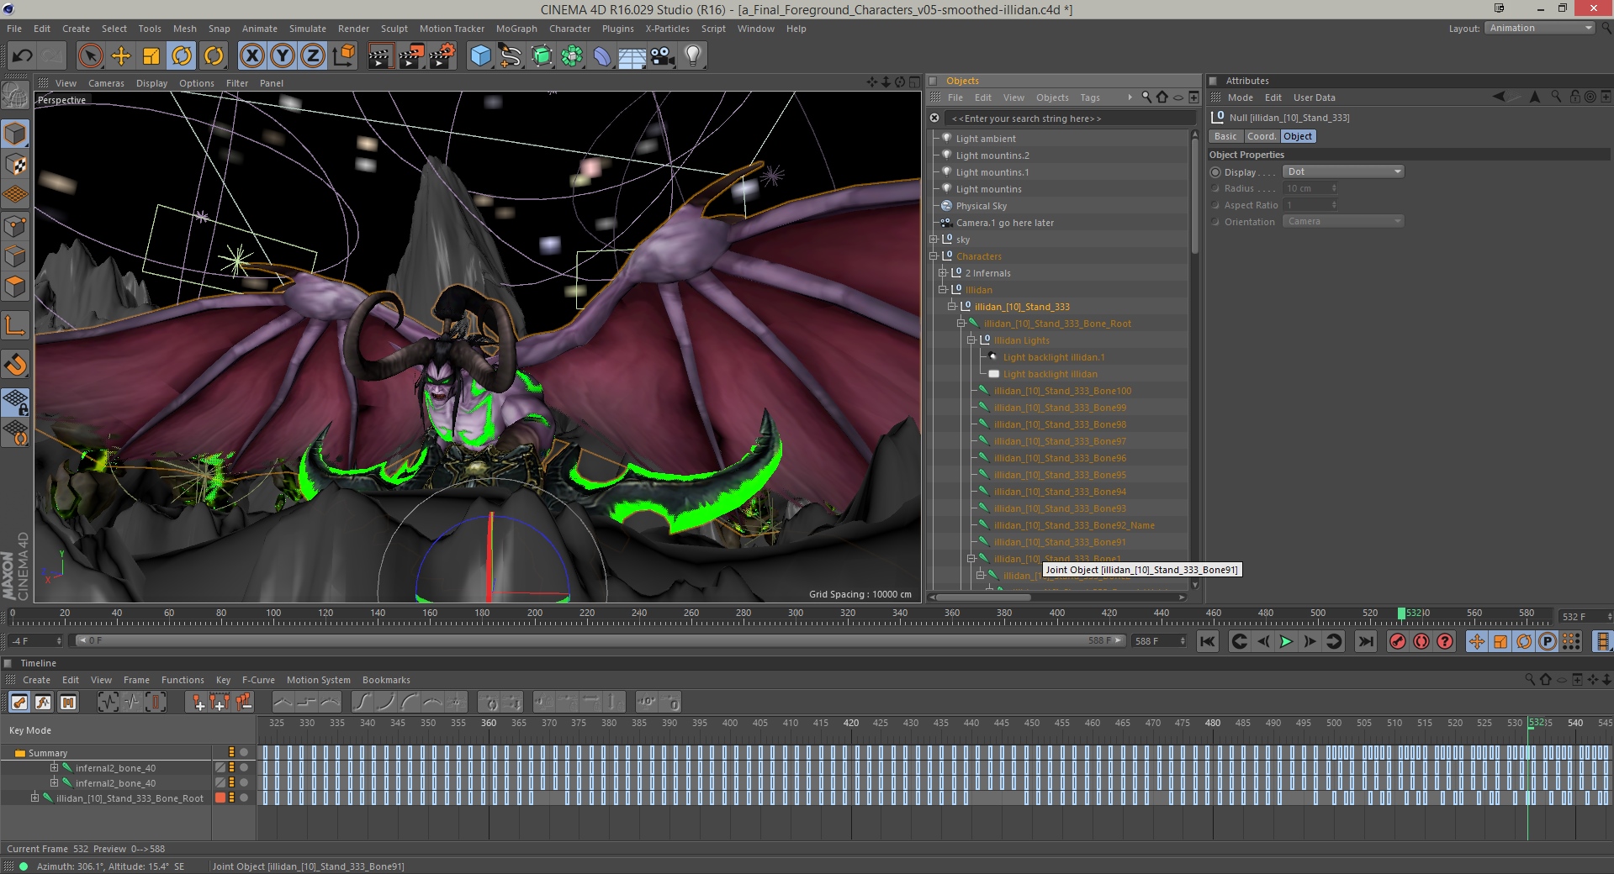The image size is (1614, 874).
Task: Open the MoGraph menu
Action: click(x=516, y=29)
